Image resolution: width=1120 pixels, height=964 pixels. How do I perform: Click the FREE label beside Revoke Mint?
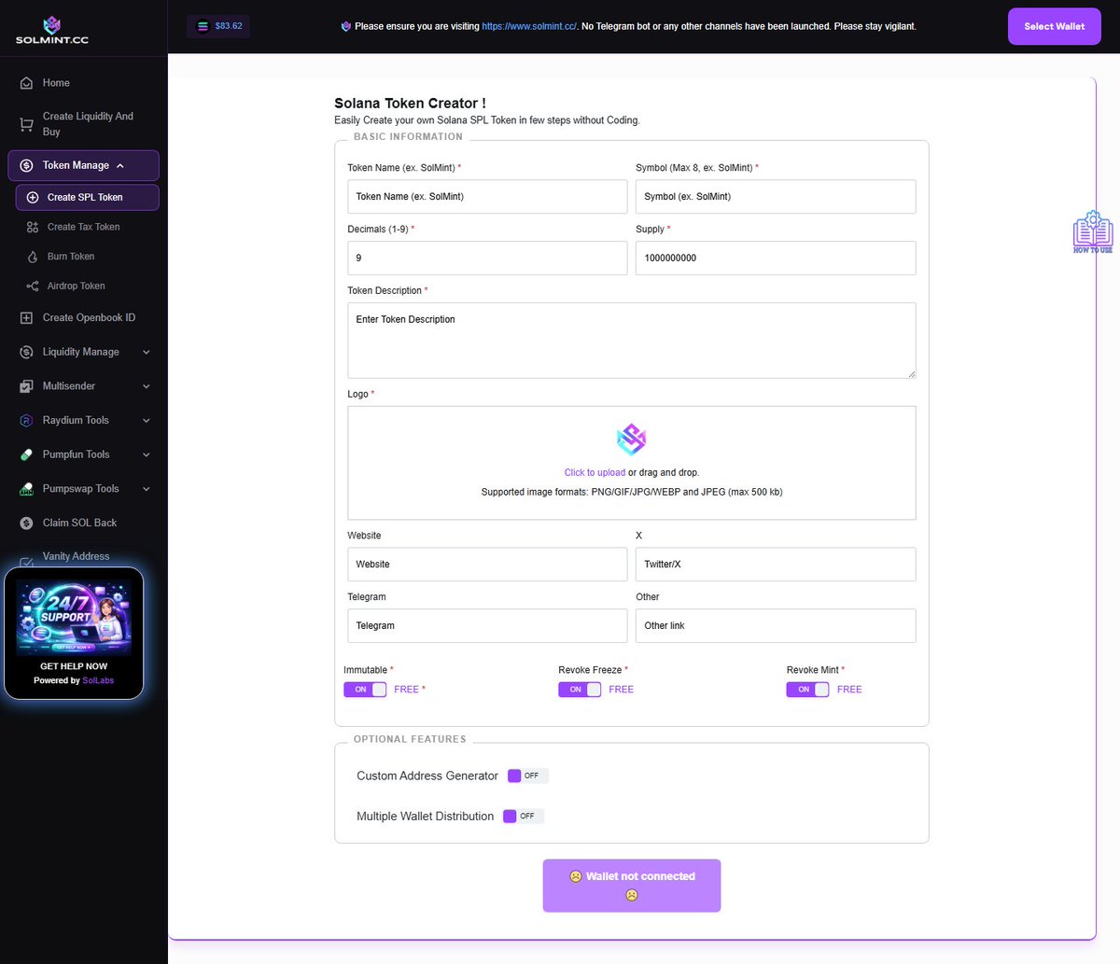coord(849,690)
